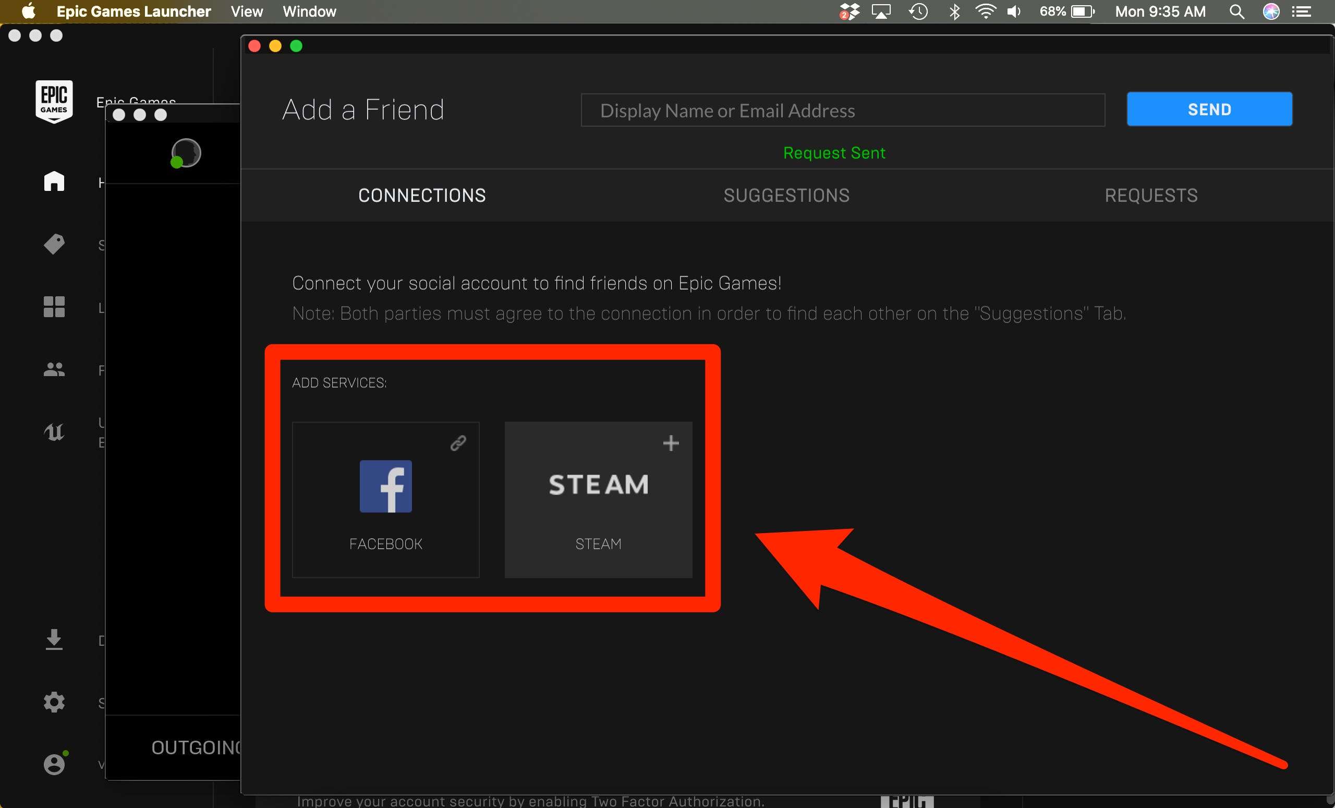Click the SEND button to send request
The width and height of the screenshot is (1335, 808).
pyautogui.click(x=1209, y=108)
